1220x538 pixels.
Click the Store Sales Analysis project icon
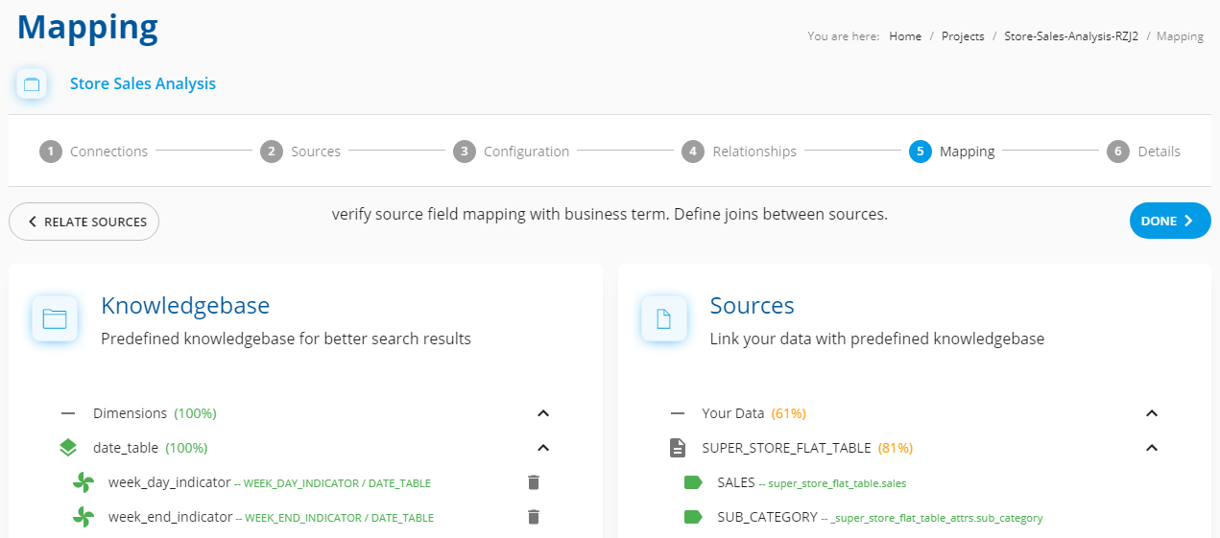pyautogui.click(x=32, y=84)
